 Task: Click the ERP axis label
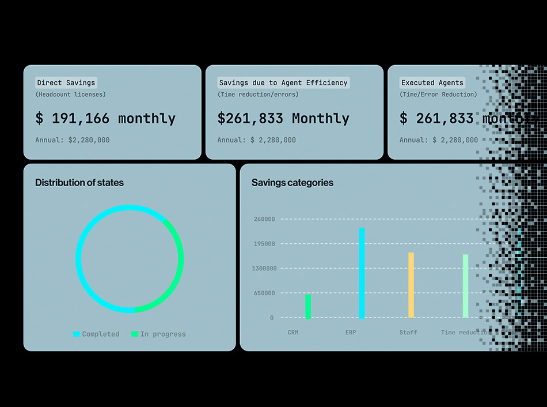351,332
